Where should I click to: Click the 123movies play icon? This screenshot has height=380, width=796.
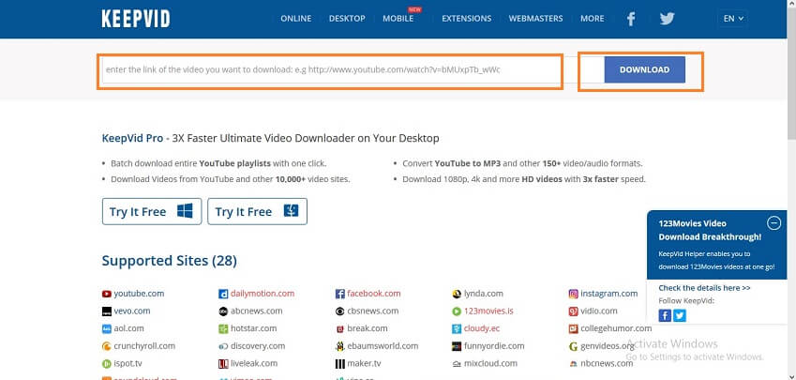(x=457, y=311)
